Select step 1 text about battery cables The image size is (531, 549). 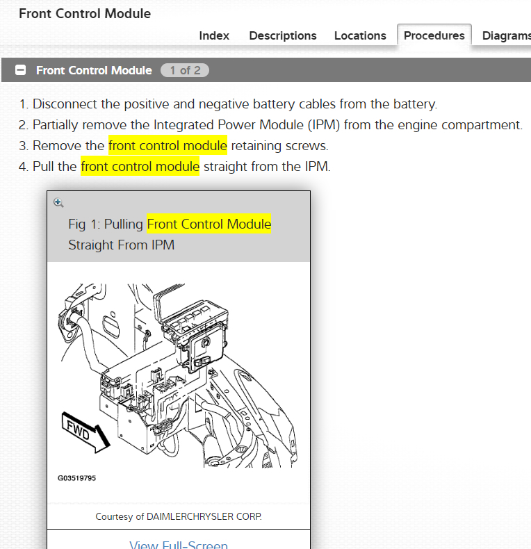[x=228, y=104]
